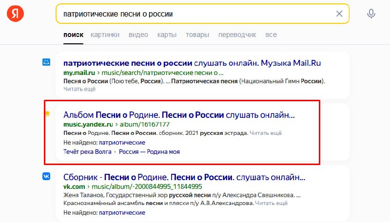Expand Читать ещё in Yandex Music snippet
This screenshot has height=222, width=390.
266,133
